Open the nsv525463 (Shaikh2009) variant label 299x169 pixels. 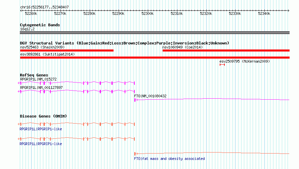point(42,47)
